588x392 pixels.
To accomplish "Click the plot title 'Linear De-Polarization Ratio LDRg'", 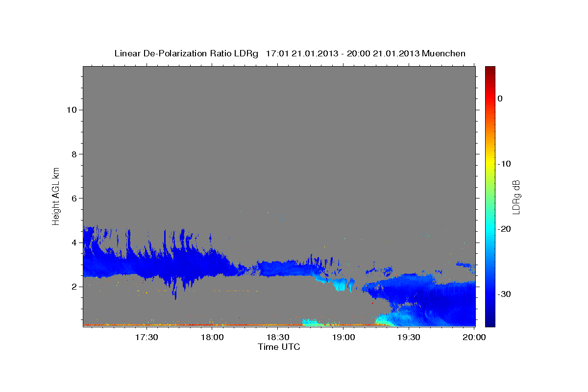I will tap(186, 53).
